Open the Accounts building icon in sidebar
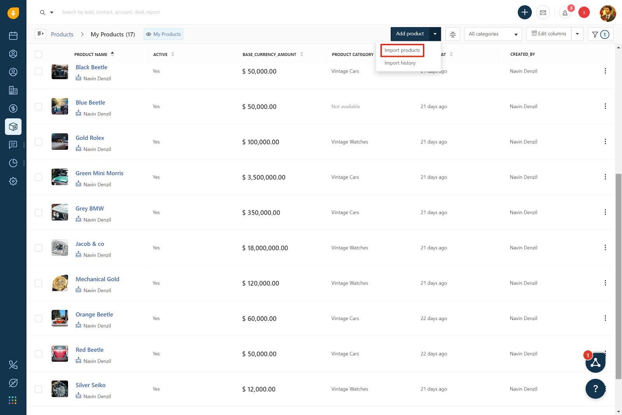The height and width of the screenshot is (415, 622). coord(13,90)
